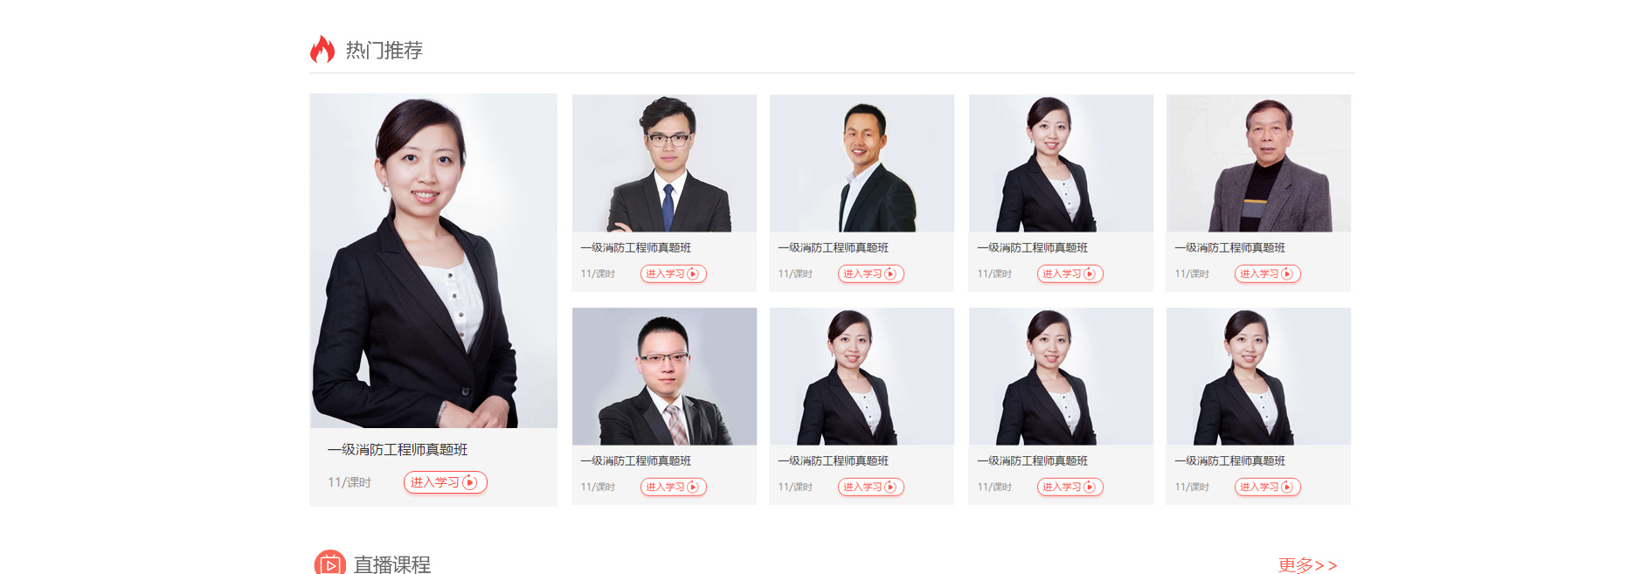The width and height of the screenshot is (1627, 574).
Task: Open the more link 更多>> for live courses
Action: coord(1307,565)
